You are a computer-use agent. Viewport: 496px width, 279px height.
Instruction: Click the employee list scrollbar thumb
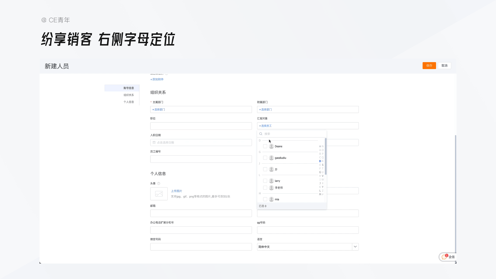(326, 156)
